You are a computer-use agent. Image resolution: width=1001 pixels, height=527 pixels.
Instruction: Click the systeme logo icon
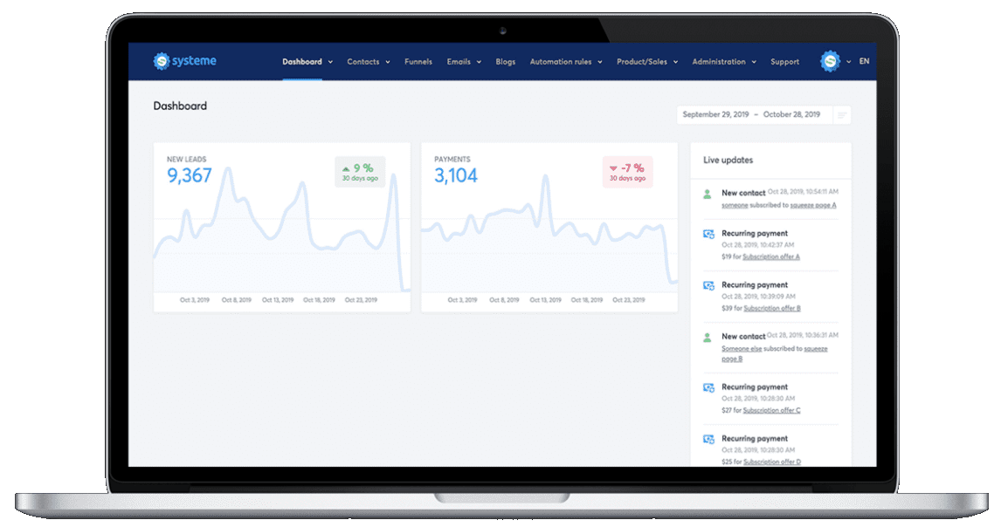(x=162, y=60)
